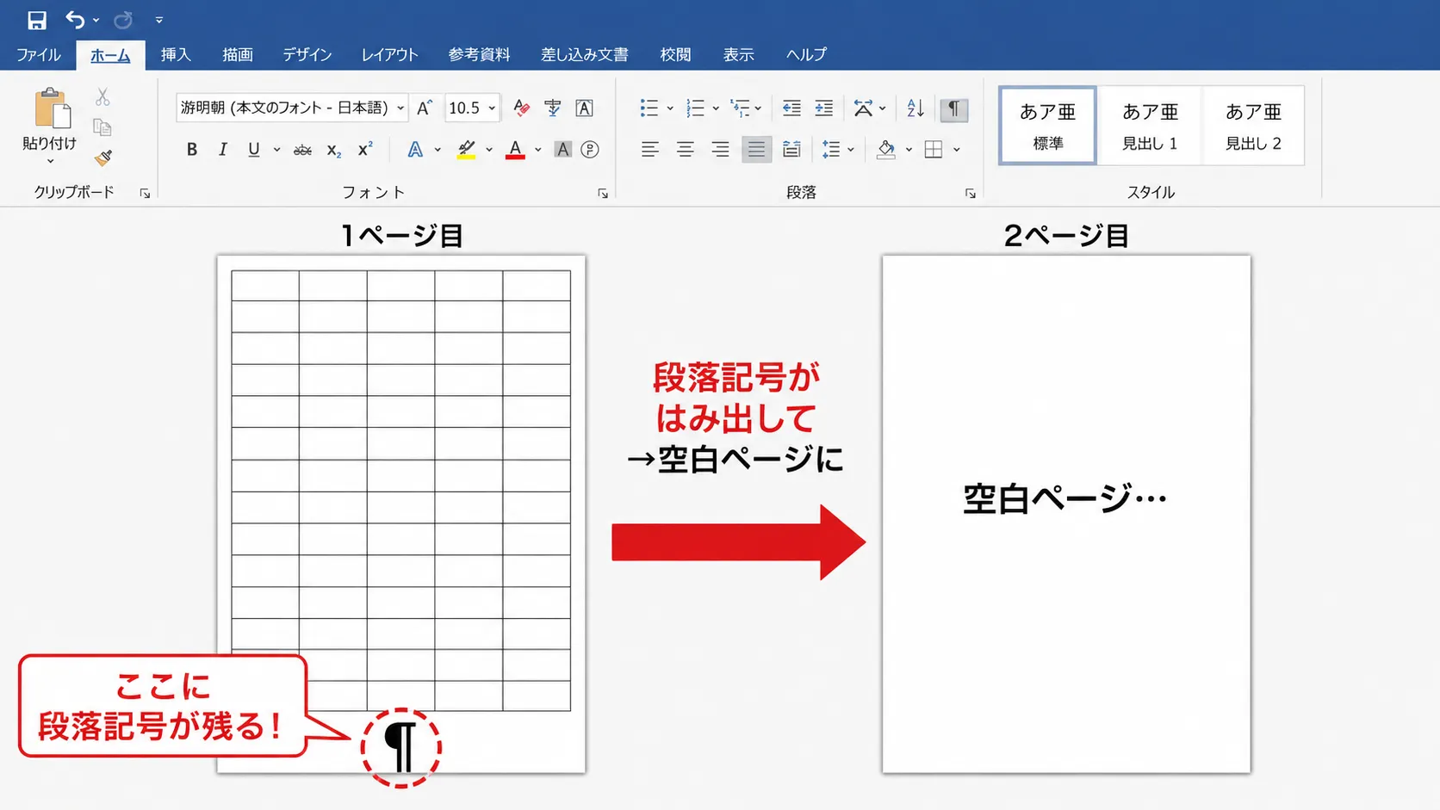The image size is (1440, 810).
Task: Click the multilevel list icon
Action: click(x=740, y=108)
